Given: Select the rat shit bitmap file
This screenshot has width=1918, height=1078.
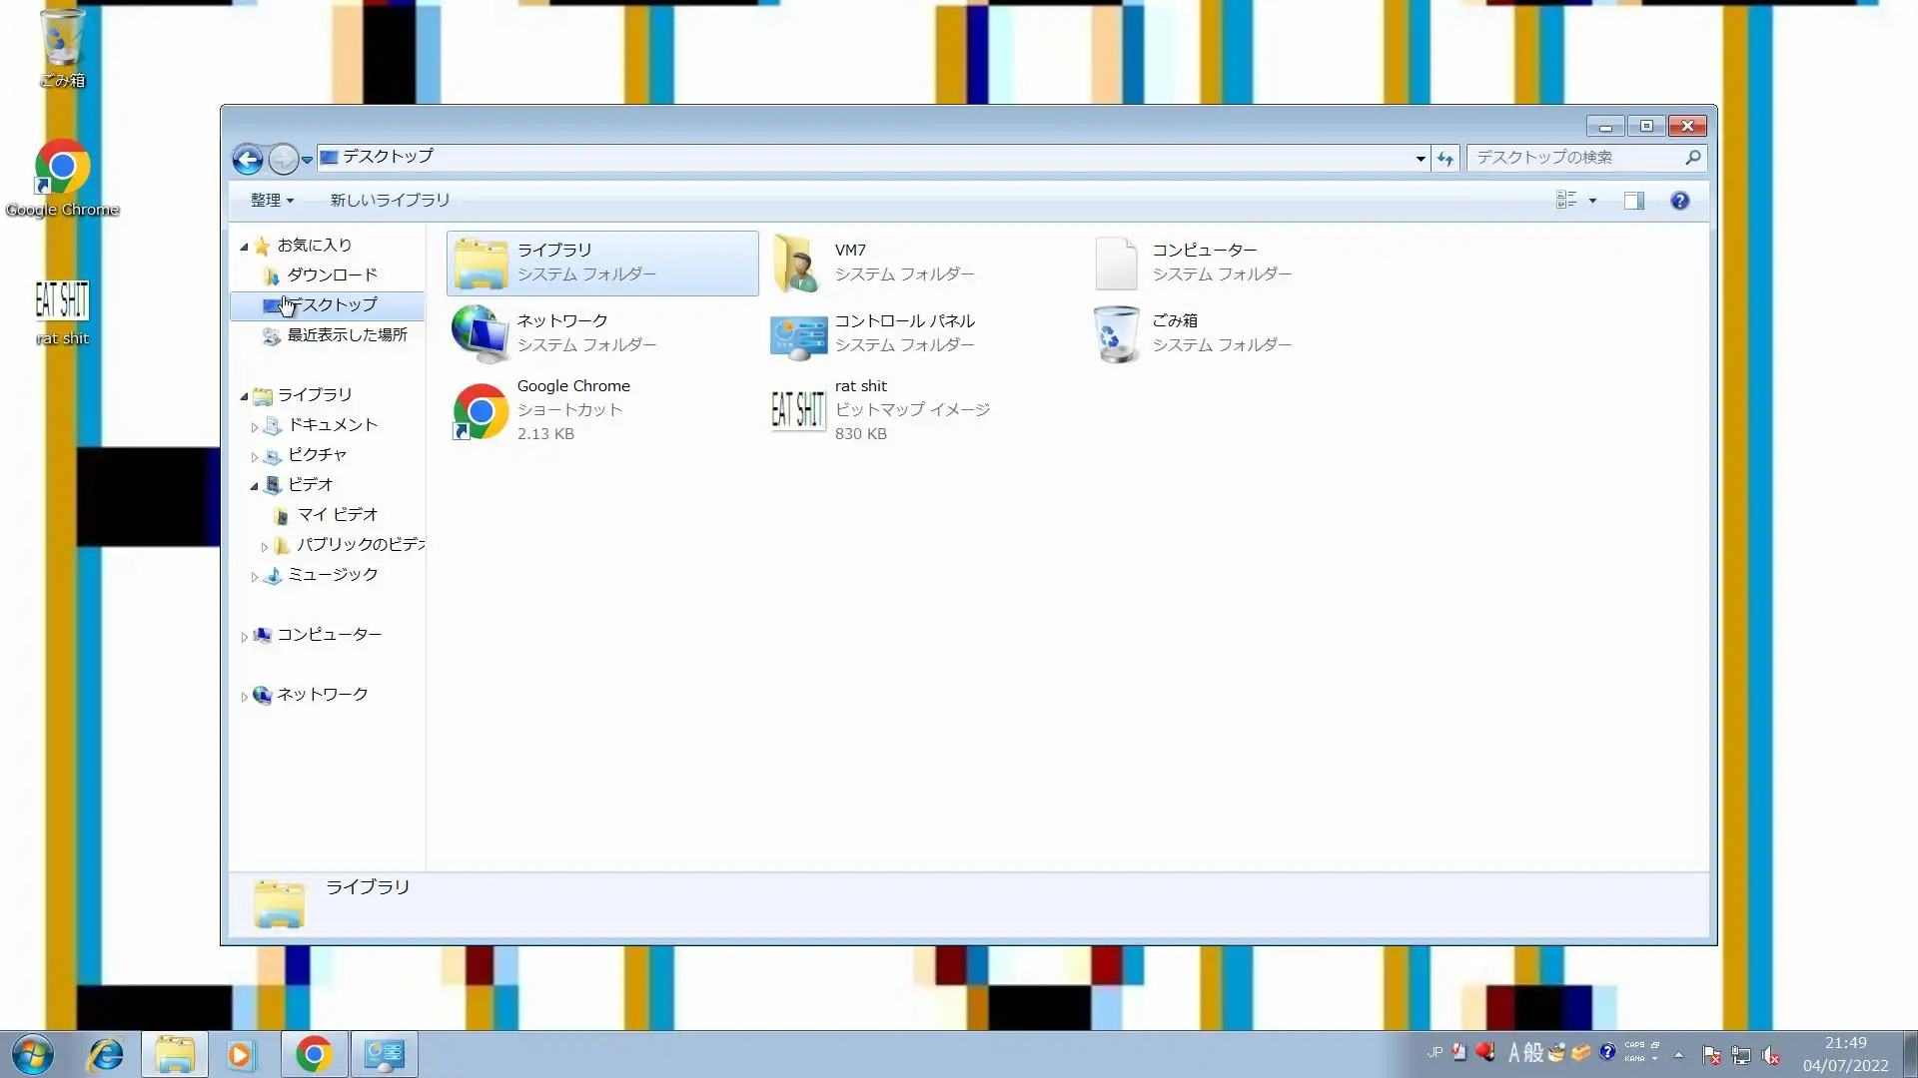Looking at the screenshot, I should point(798,409).
